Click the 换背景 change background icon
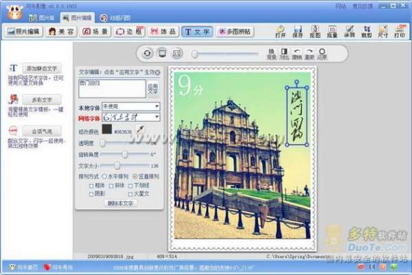Screen dimensions: 412x275 coord(271,53)
